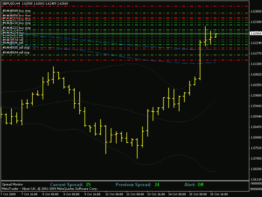Click price axis value 1.60350
Viewport: 262px width, 197px height.
pos(256,85)
